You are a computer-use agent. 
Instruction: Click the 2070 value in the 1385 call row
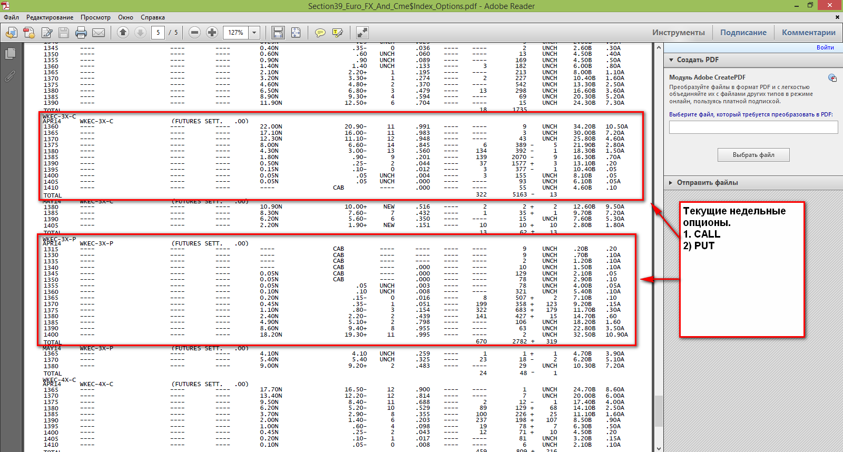(x=519, y=158)
